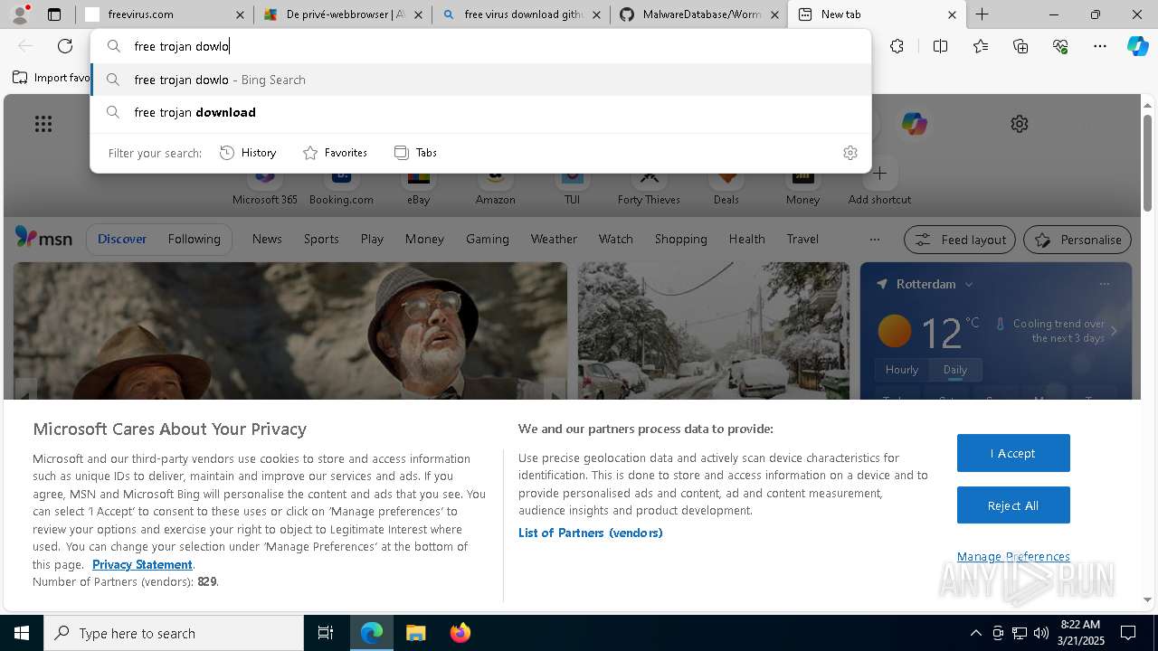Open the Favorites star toolbar icon
1158x651 pixels.
click(x=981, y=46)
